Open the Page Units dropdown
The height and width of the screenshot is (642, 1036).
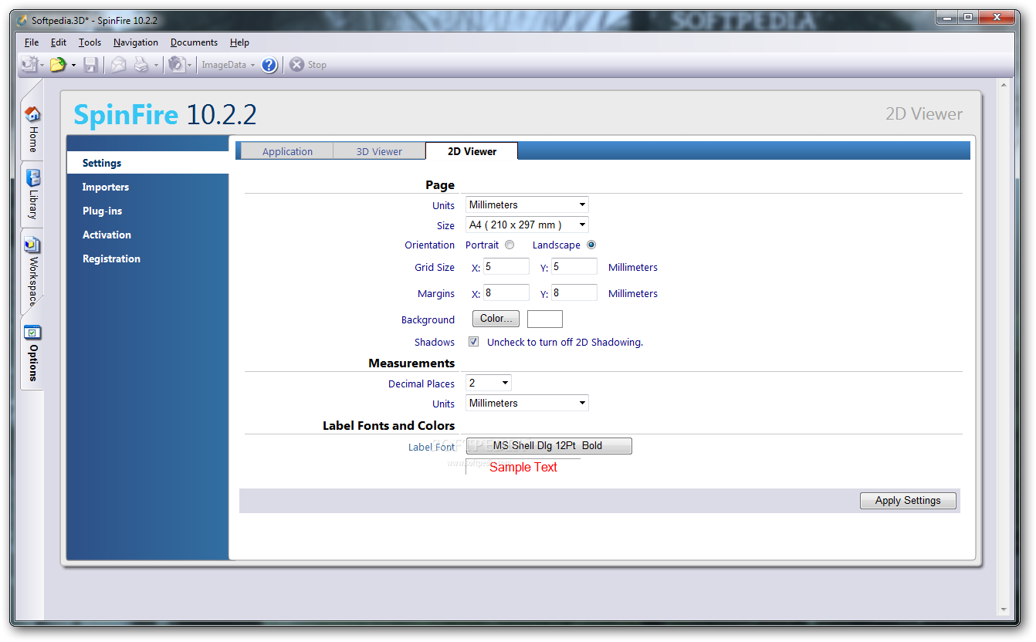coord(527,205)
